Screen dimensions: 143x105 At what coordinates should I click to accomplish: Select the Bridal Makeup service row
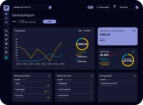[x=75, y=85]
